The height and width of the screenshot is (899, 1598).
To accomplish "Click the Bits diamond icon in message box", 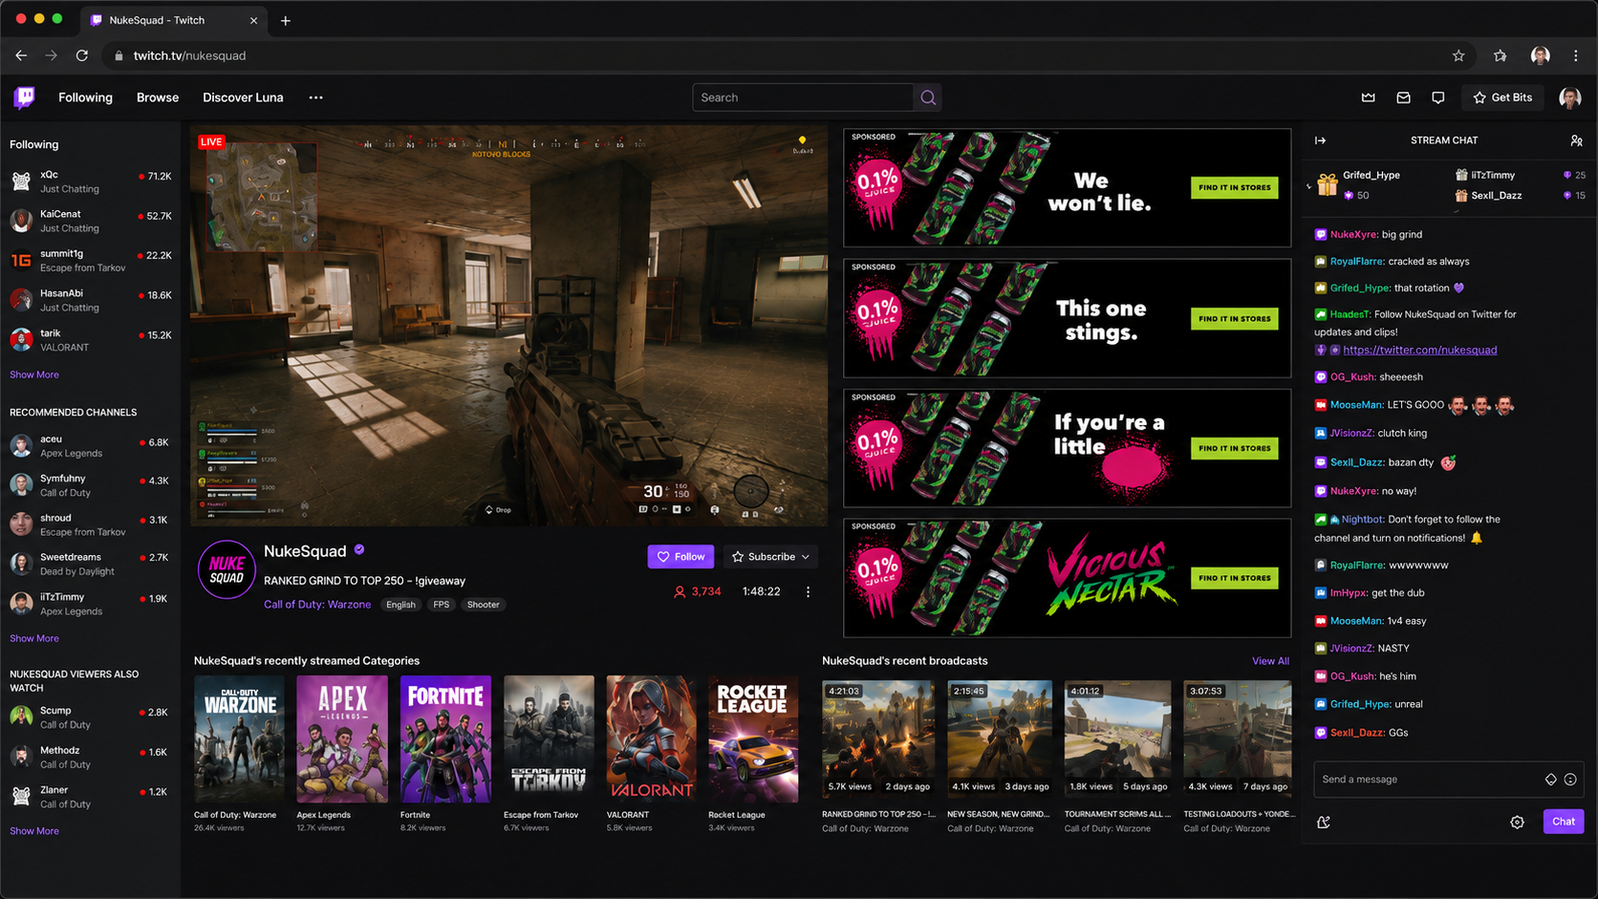I will click(1550, 780).
